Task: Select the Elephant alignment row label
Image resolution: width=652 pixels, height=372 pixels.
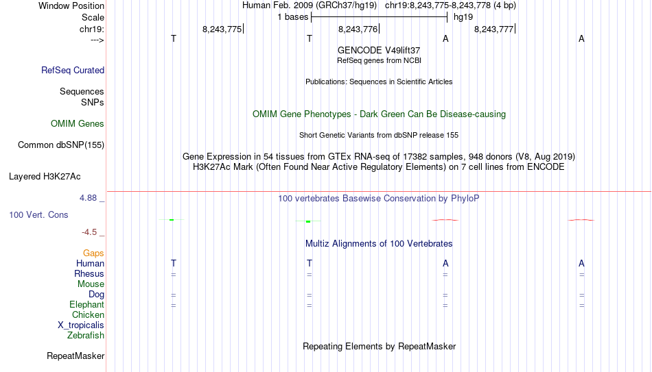Action: [86, 304]
